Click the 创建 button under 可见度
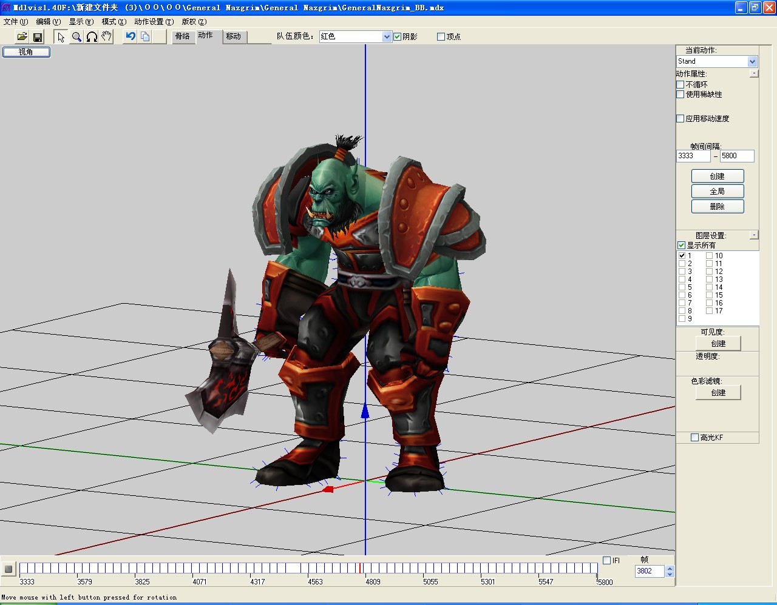 click(x=718, y=344)
